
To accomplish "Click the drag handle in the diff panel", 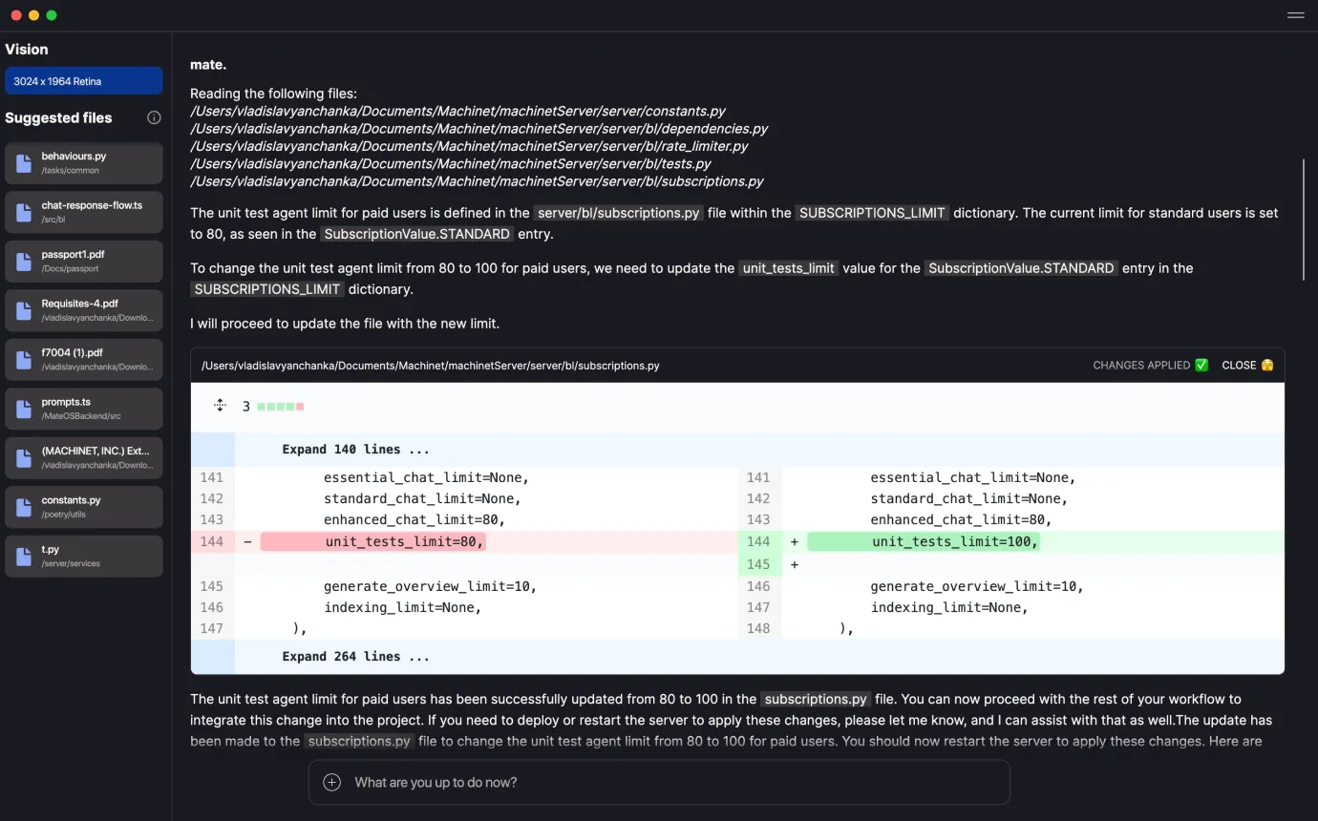I will [220, 405].
